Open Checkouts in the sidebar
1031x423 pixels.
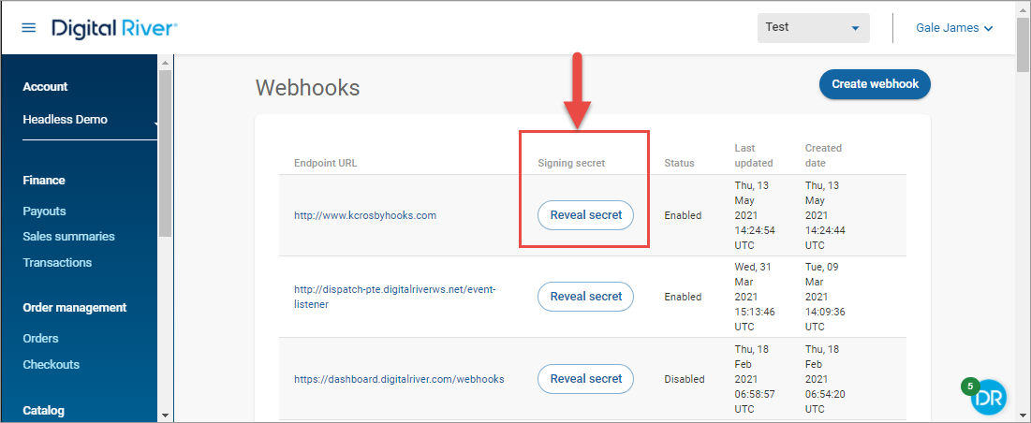tap(51, 365)
